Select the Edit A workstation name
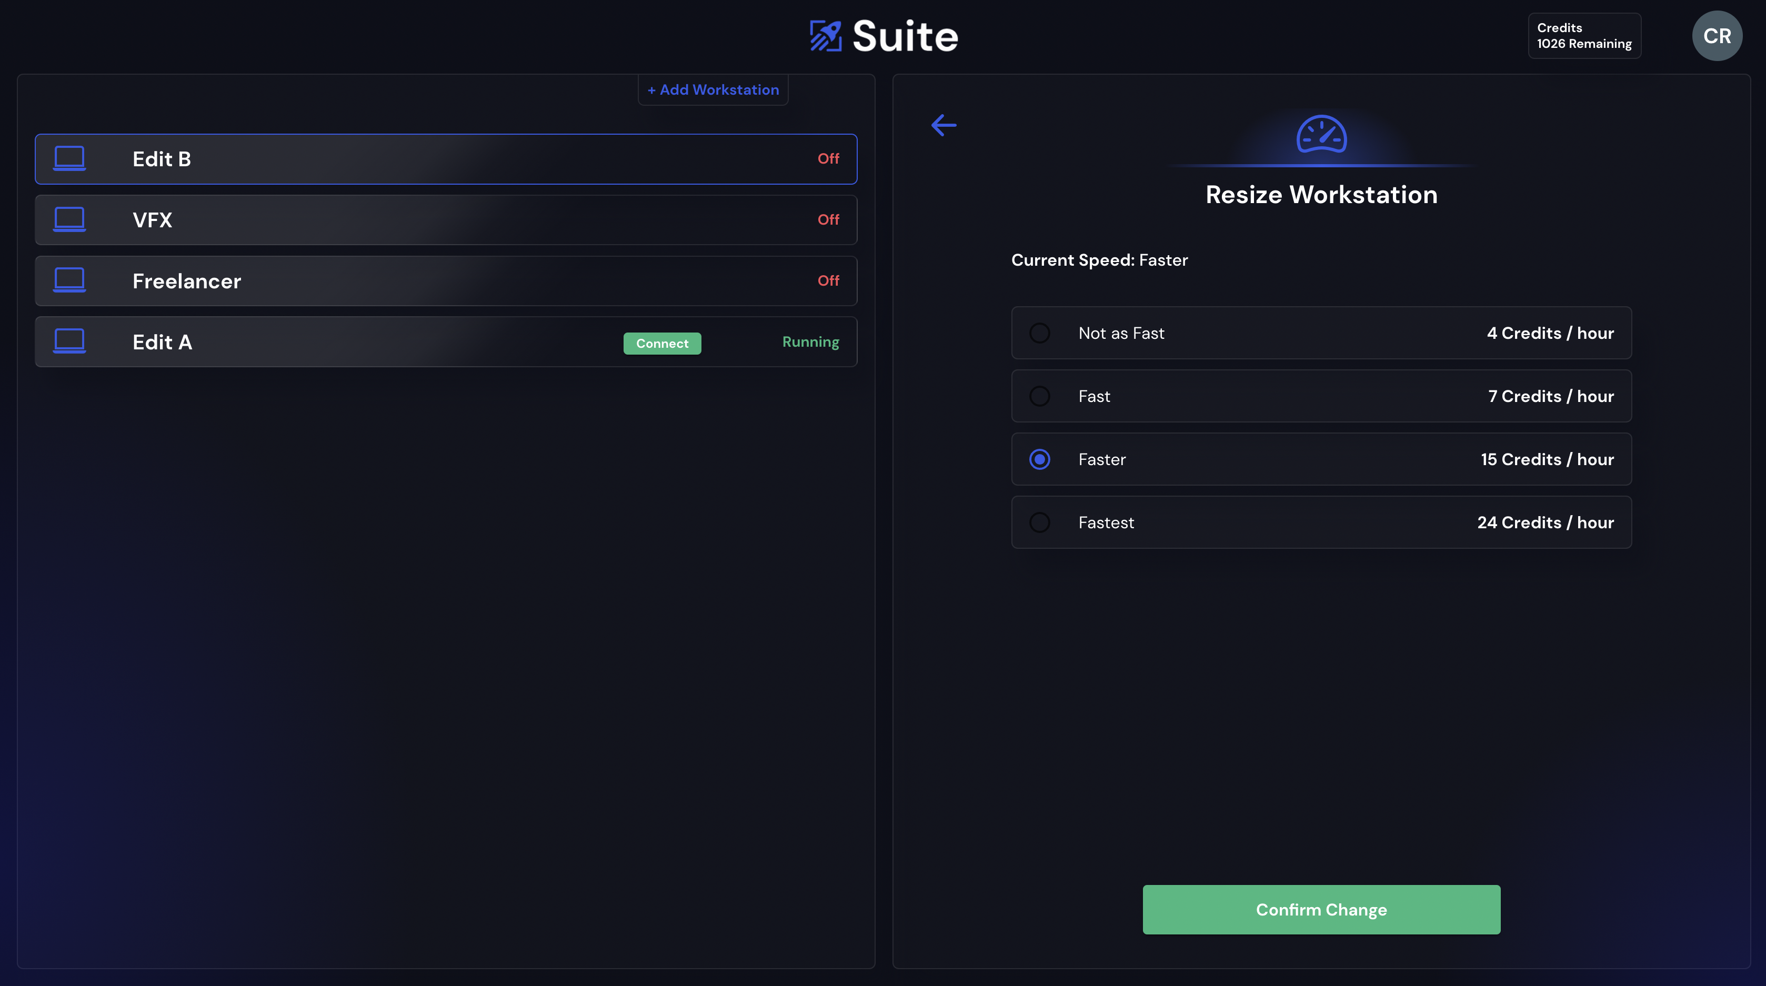The height and width of the screenshot is (986, 1766). coord(163,342)
